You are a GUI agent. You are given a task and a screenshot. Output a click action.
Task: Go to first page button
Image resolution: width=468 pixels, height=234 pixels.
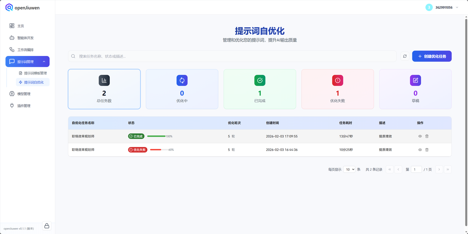[389, 169]
